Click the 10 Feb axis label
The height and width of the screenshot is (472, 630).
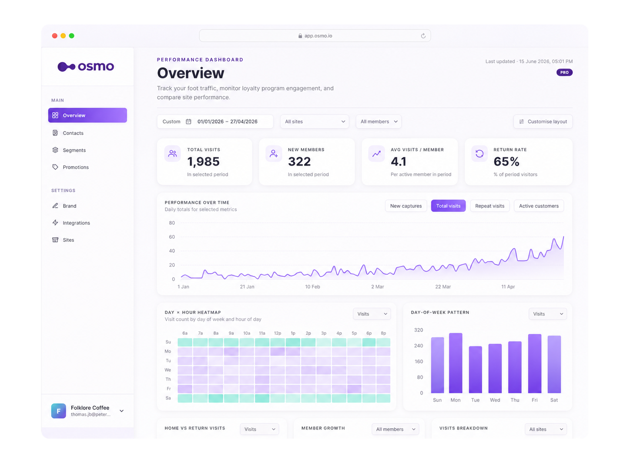(312, 287)
